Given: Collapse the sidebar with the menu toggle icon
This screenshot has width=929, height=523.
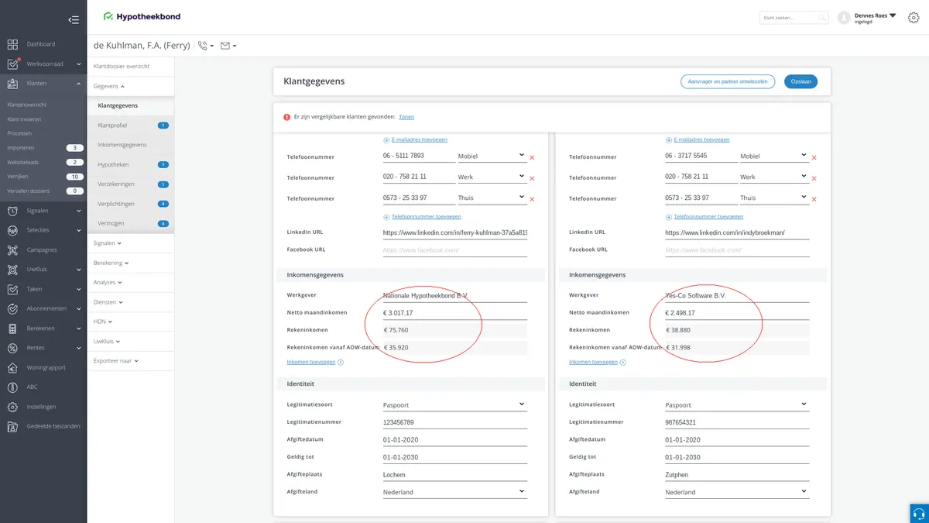Looking at the screenshot, I should pos(74,19).
